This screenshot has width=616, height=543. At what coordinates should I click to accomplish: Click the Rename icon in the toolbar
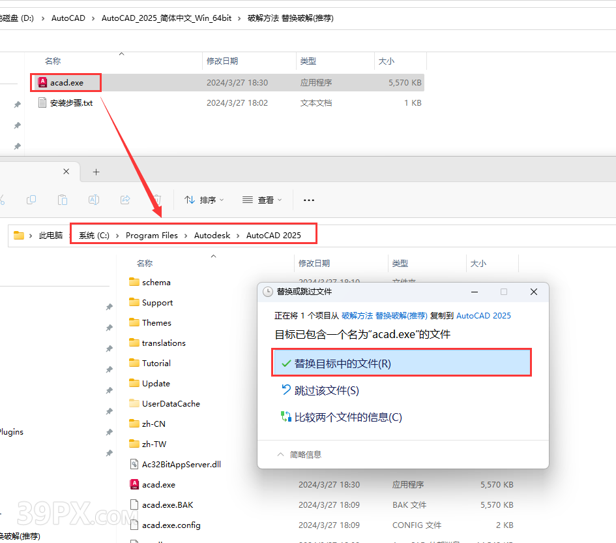pyautogui.click(x=94, y=200)
